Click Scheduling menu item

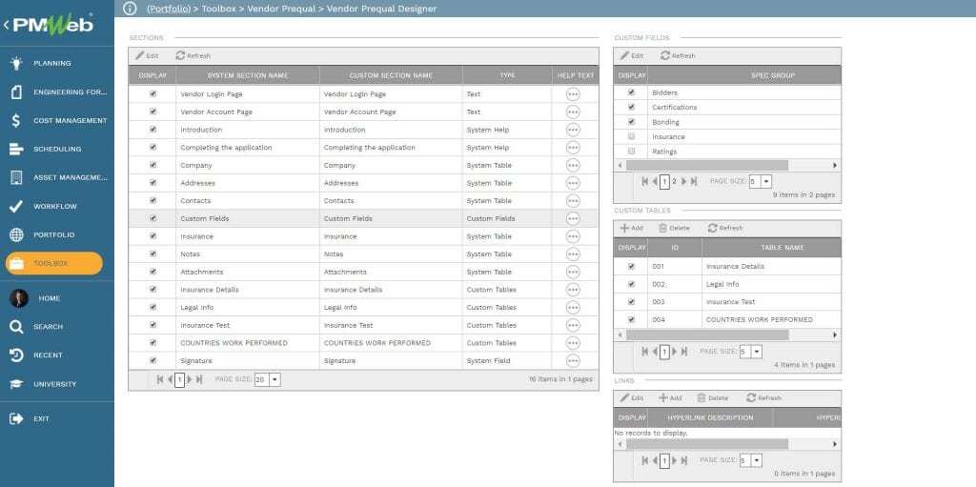pyautogui.click(x=57, y=149)
